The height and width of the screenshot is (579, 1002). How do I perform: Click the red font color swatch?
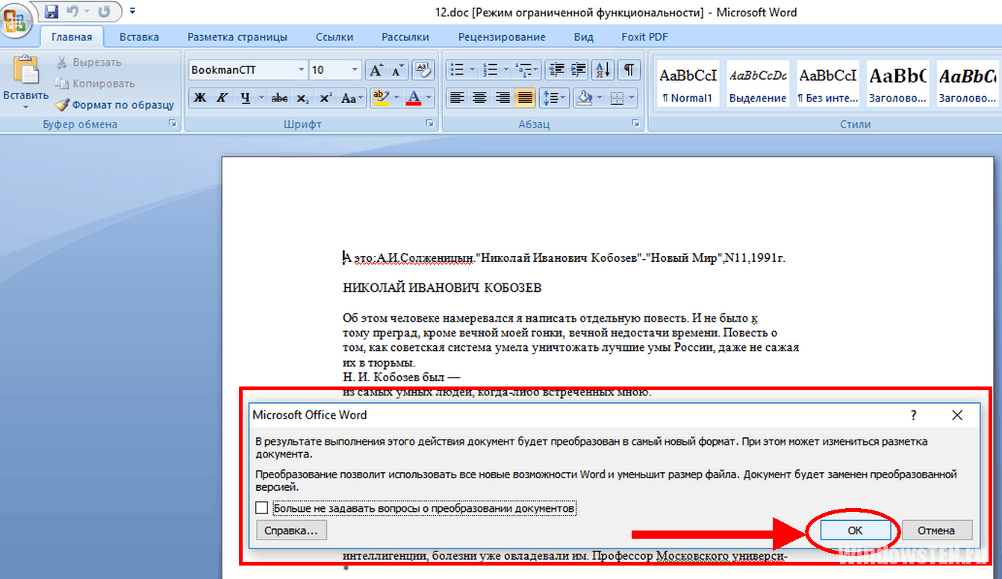413,98
